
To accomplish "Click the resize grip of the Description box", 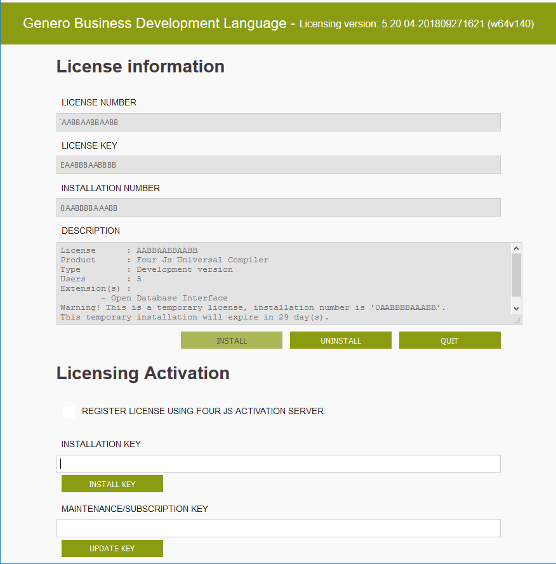I will [518, 319].
